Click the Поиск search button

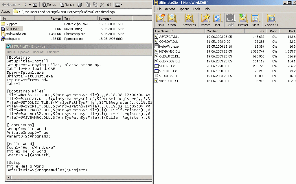tap(49, 5)
